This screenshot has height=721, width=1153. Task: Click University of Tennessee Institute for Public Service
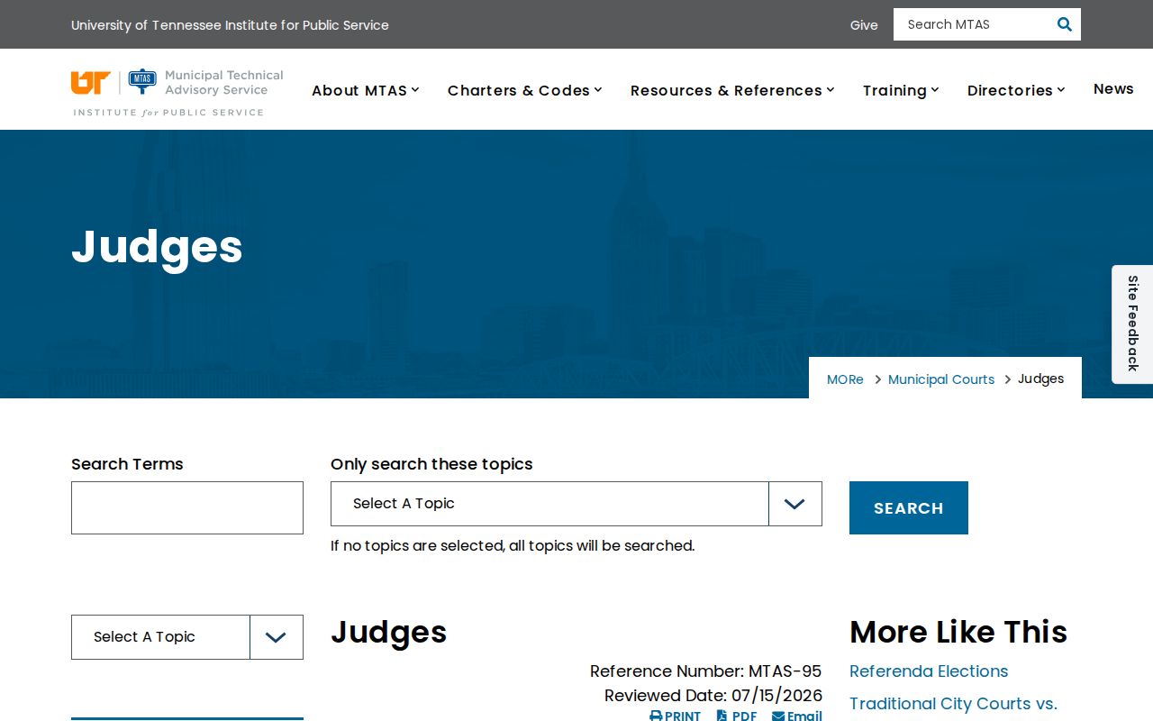[x=230, y=25]
